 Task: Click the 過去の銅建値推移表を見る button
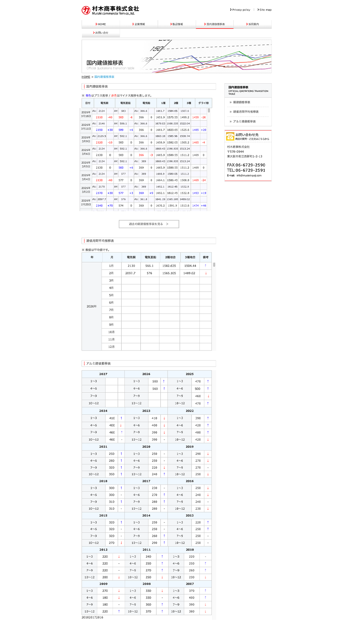[x=149, y=224]
